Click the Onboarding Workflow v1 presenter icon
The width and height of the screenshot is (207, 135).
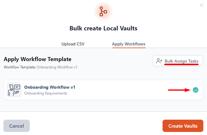pos(14,90)
